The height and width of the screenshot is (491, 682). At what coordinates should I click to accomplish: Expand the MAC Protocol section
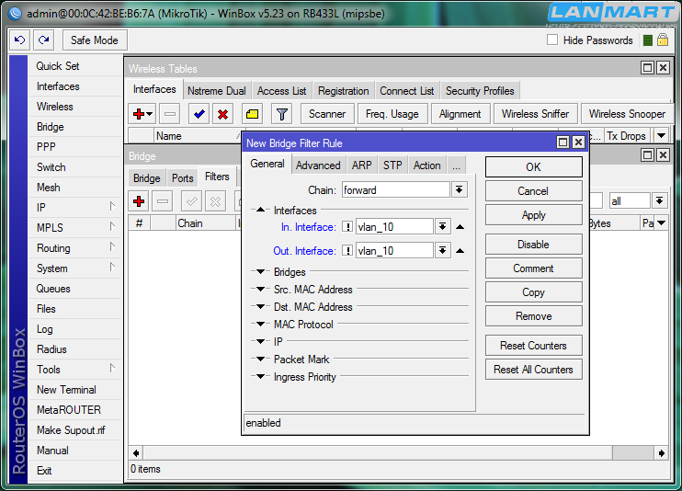point(260,324)
